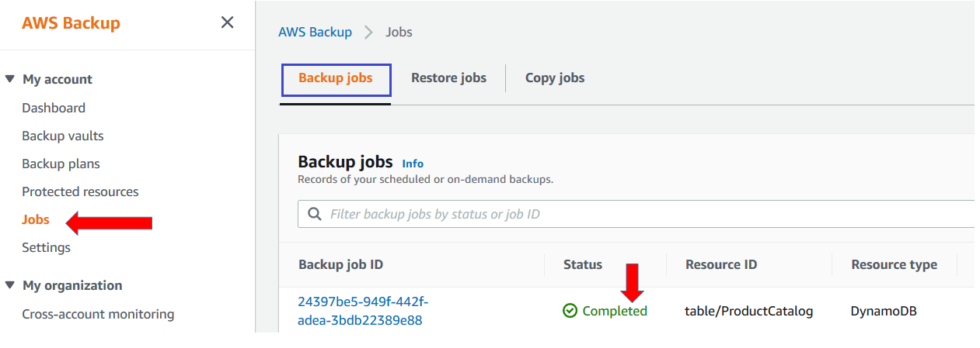Click the Jobs breadcrumb text
Image resolution: width=980 pixels, height=348 pixels.
click(399, 32)
